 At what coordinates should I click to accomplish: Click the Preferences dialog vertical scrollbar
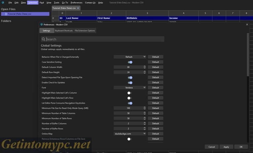(x=248, y=55)
